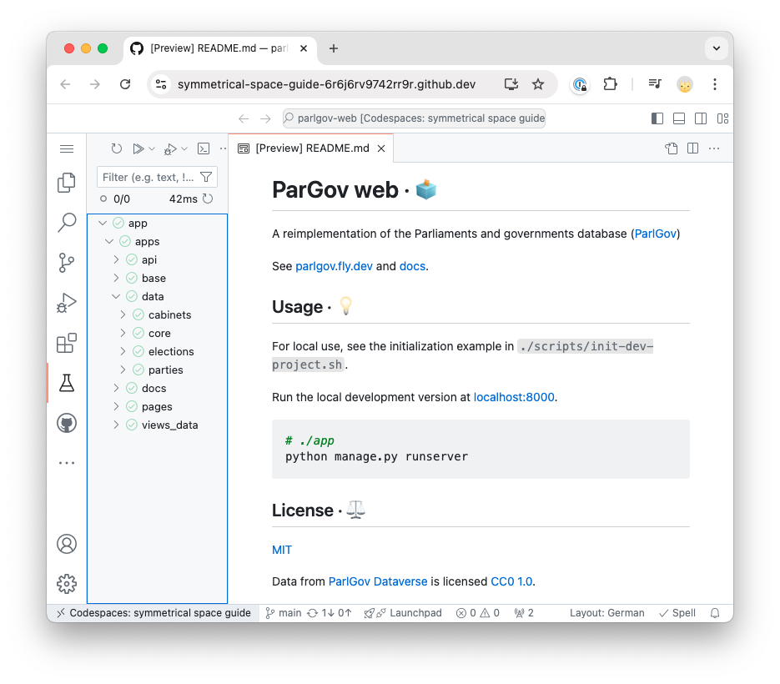The height and width of the screenshot is (684, 780).
Task: Open the Extensions view
Action: (67, 343)
